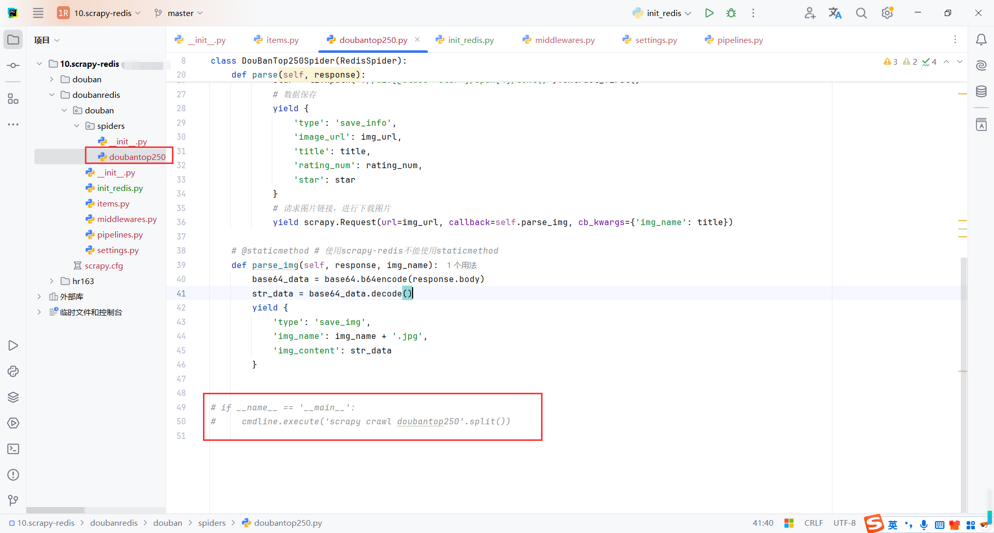Image resolution: width=994 pixels, height=533 pixels.
Task: Switch to the items.py editor tab
Action: pyautogui.click(x=276, y=40)
